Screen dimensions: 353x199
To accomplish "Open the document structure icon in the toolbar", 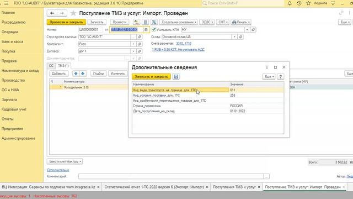I will 154,22.
